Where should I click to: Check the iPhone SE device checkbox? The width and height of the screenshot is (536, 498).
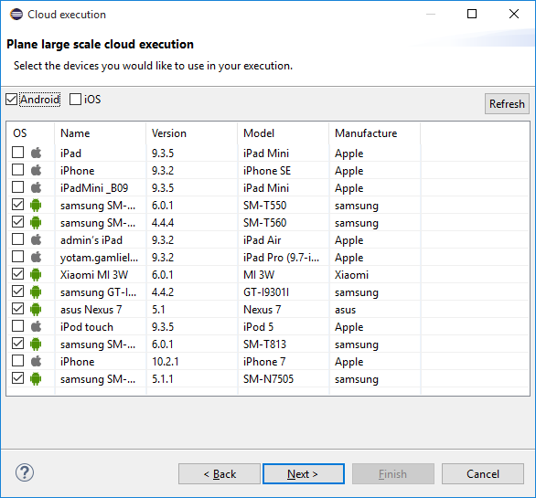[17, 170]
